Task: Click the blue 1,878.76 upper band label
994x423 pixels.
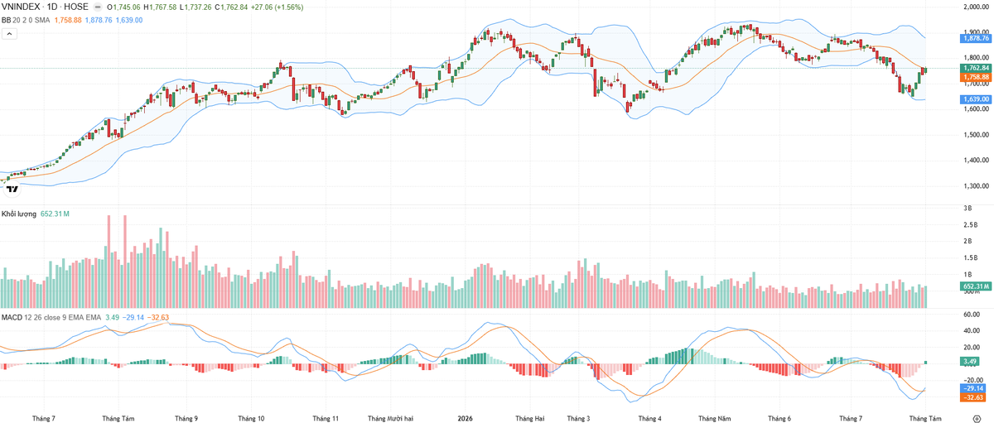Action: 977,38
